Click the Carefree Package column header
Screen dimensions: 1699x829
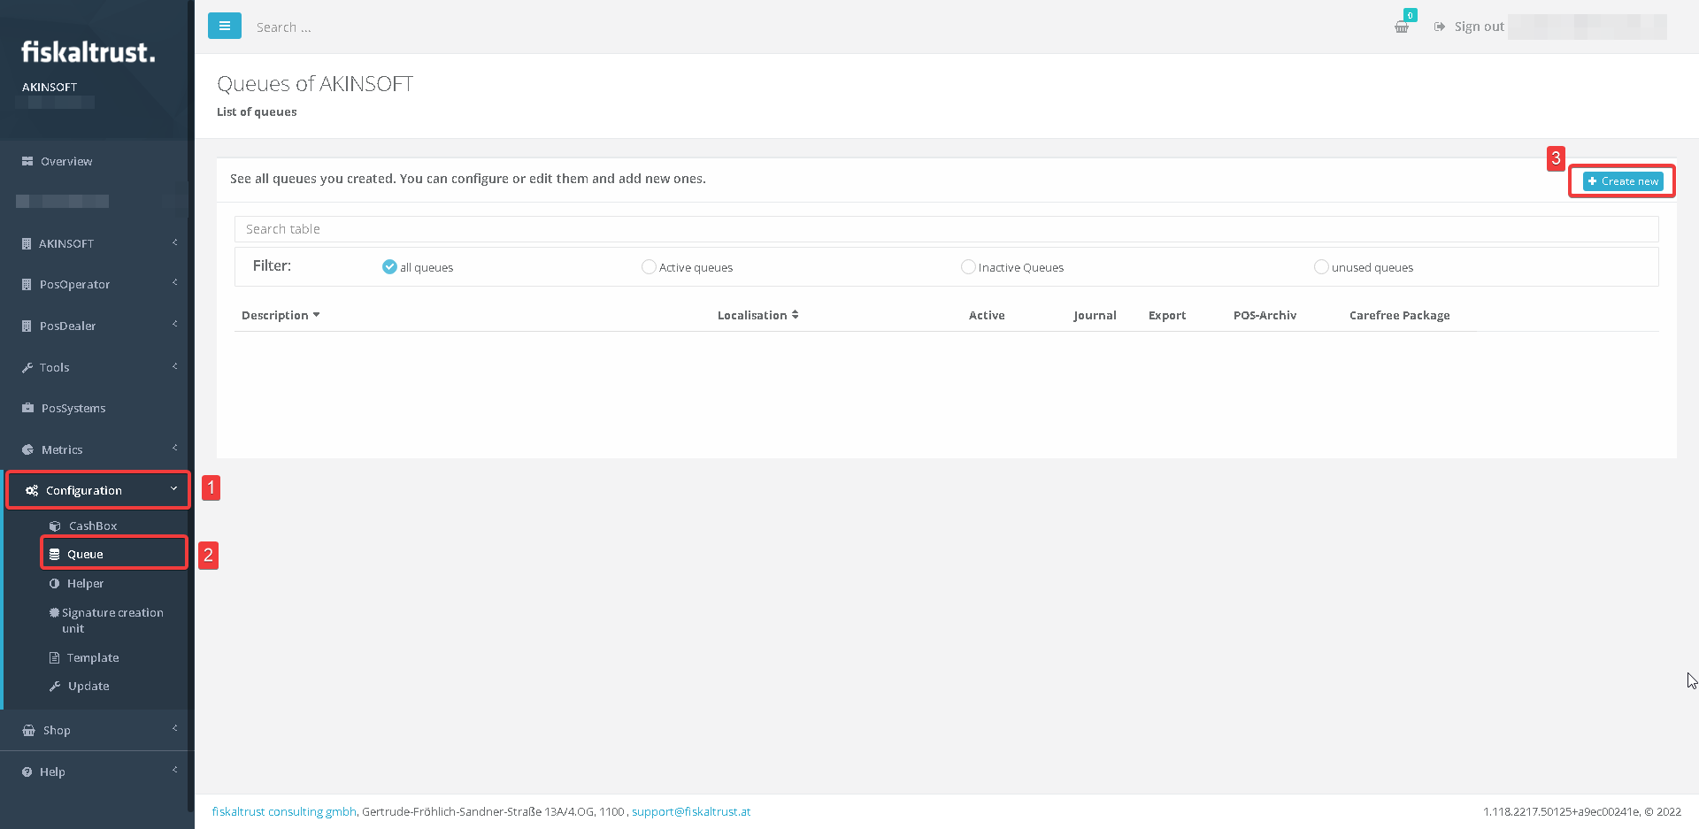click(1399, 315)
